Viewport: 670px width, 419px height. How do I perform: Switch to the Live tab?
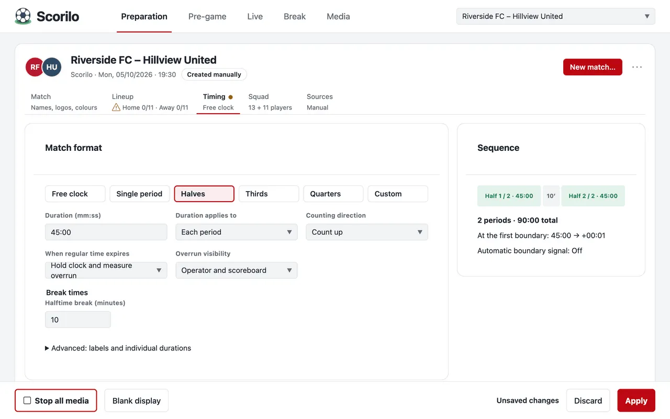[x=255, y=16]
